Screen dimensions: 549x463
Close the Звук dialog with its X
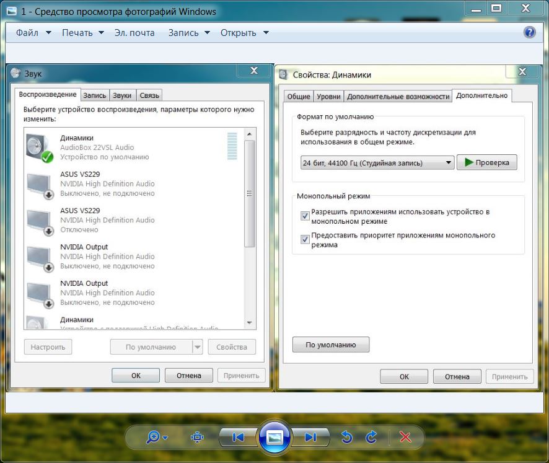[254, 71]
